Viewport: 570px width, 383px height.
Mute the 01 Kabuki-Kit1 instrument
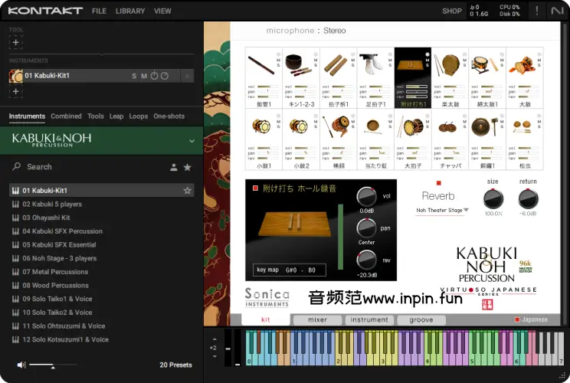[144, 76]
